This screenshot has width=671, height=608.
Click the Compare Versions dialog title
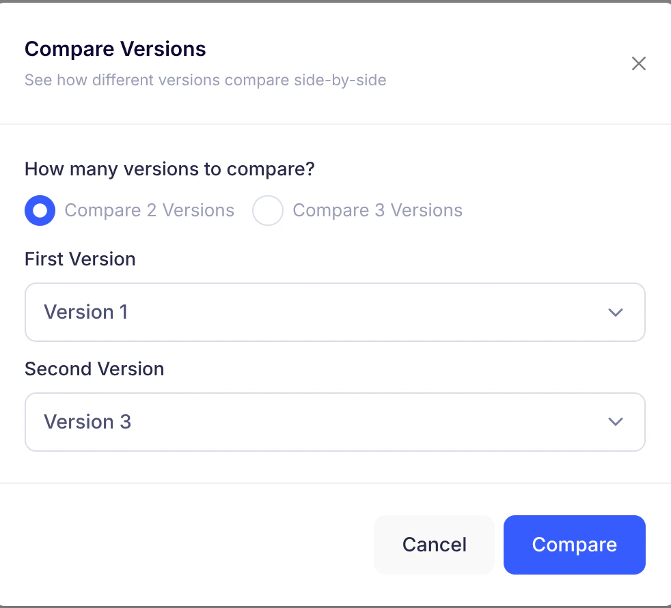click(115, 48)
